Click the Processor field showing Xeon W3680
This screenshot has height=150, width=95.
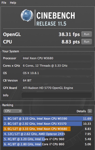click(x=57, y=58)
